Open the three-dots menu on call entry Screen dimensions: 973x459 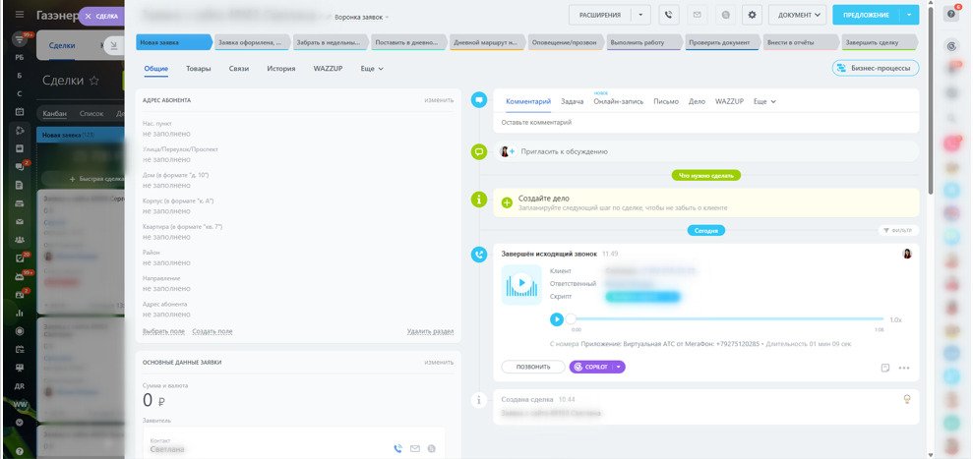903,368
